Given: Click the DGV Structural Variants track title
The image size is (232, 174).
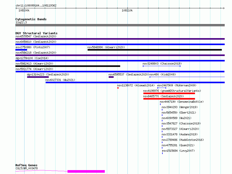Looking at the screenshot, I should click(x=36, y=33).
